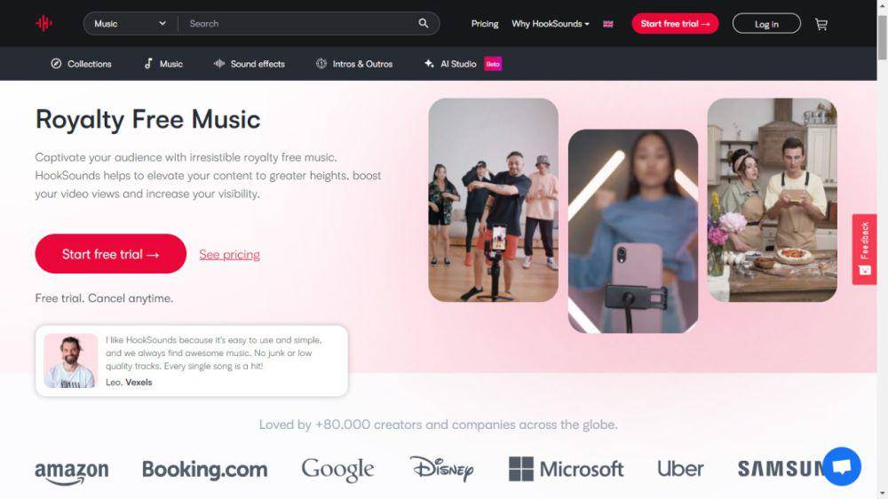
Task: Open the Music category dropdown
Action: [131, 24]
